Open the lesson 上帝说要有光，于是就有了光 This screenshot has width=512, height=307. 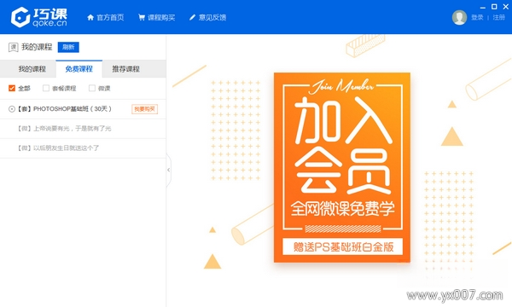[x=64, y=129]
